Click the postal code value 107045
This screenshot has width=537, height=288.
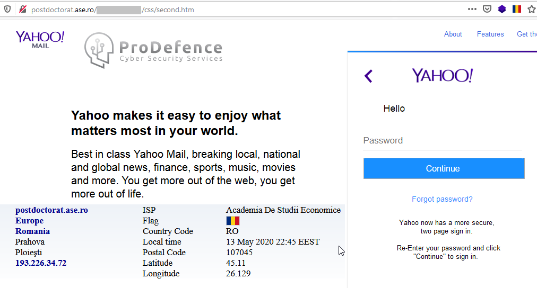(x=239, y=253)
